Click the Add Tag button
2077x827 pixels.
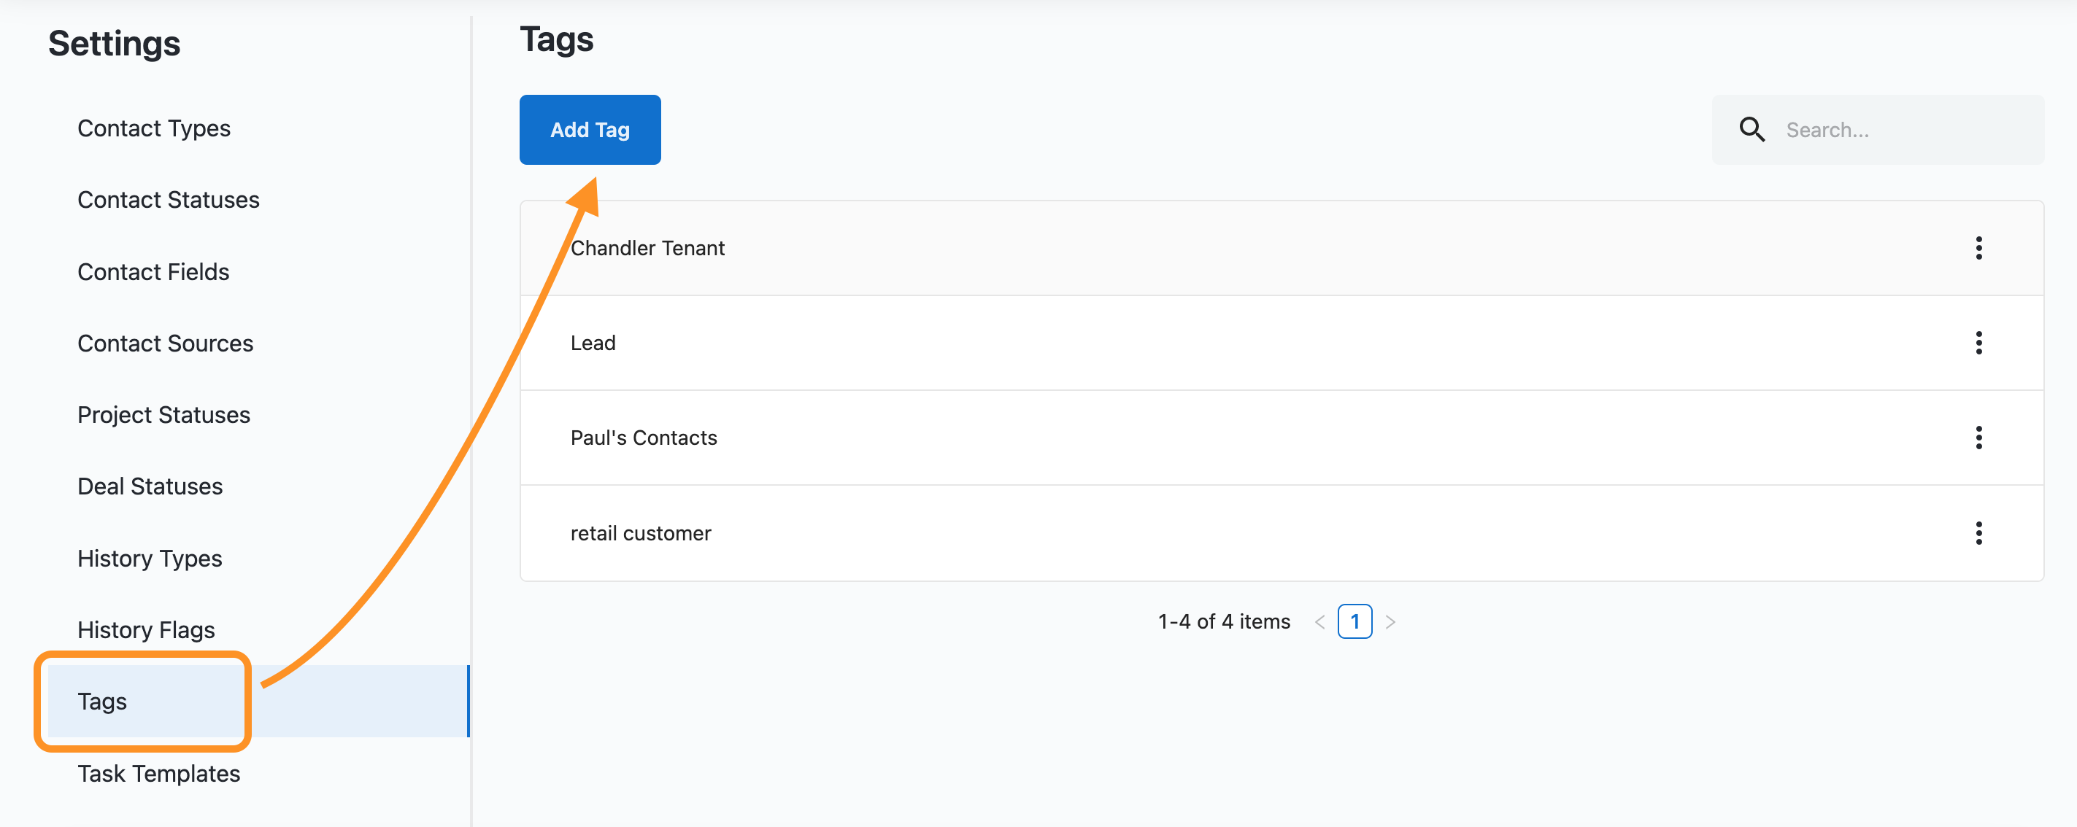click(590, 130)
